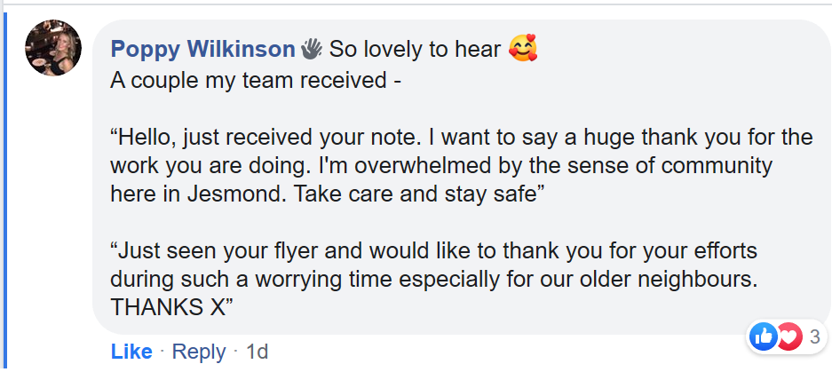This screenshot has width=832, height=372.
Task: Click the blue thumbs-up reaction icon
Action: [x=763, y=336]
